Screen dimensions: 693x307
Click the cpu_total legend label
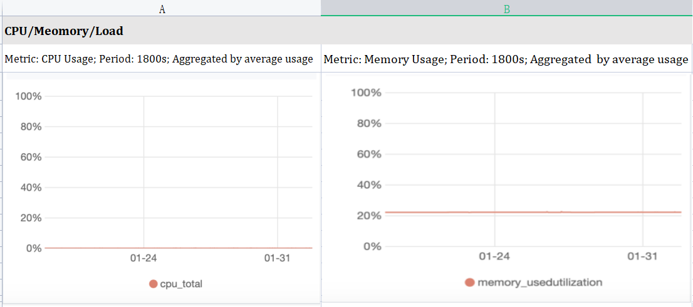coord(181,284)
